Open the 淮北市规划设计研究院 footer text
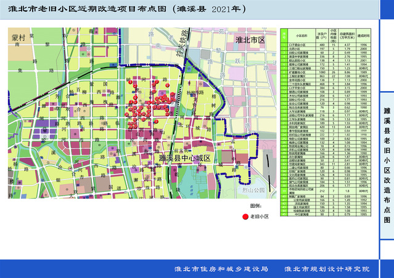 [326, 269]
